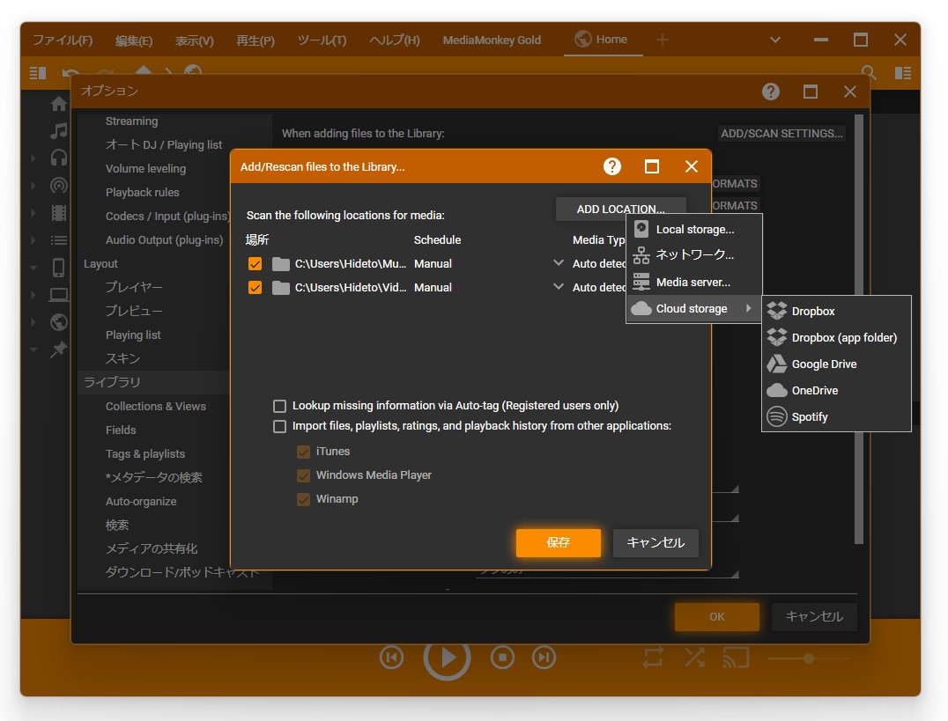Image resolution: width=948 pixels, height=721 pixels.
Task: Open the podcast node in the sidebar
Action: pyautogui.click(x=59, y=185)
